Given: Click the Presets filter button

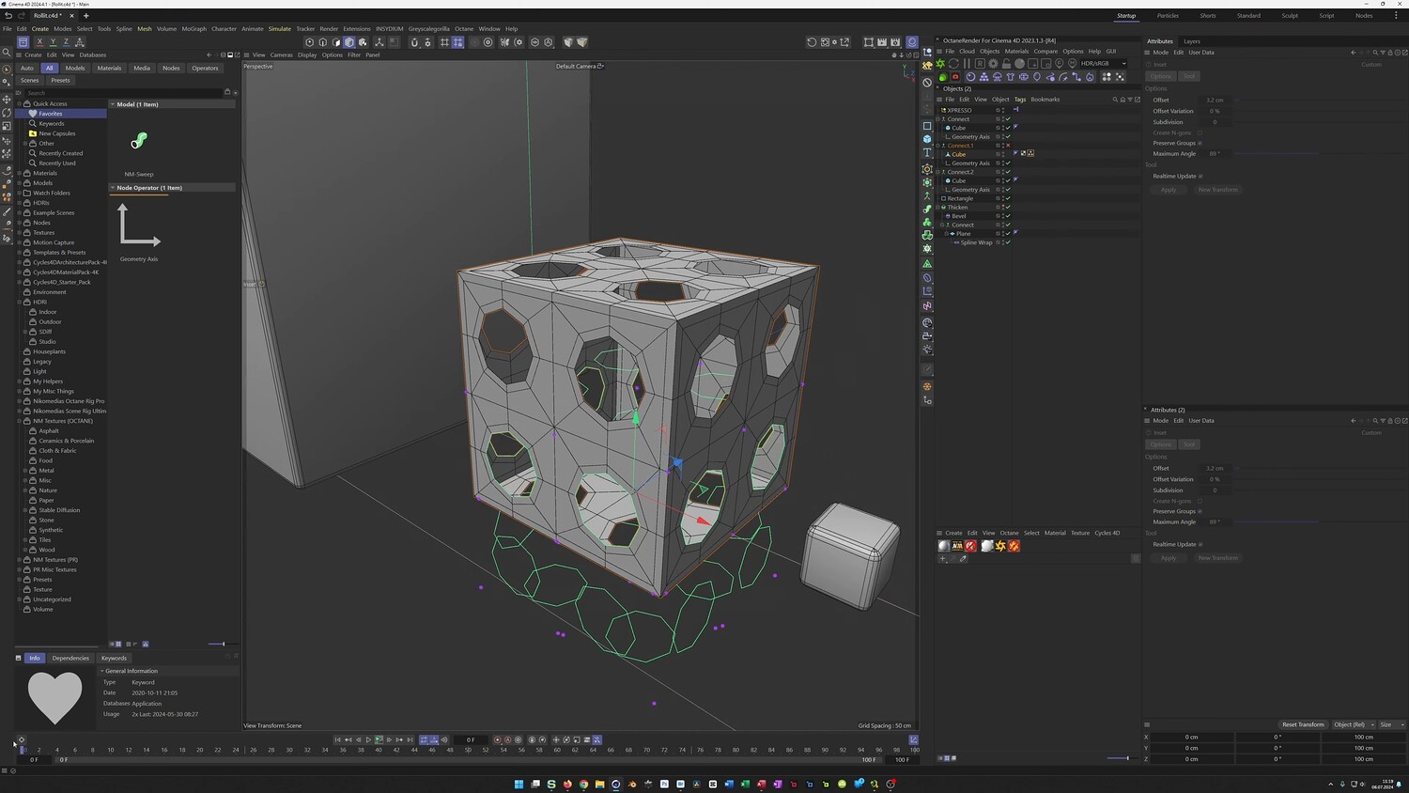Looking at the screenshot, I should click(60, 80).
